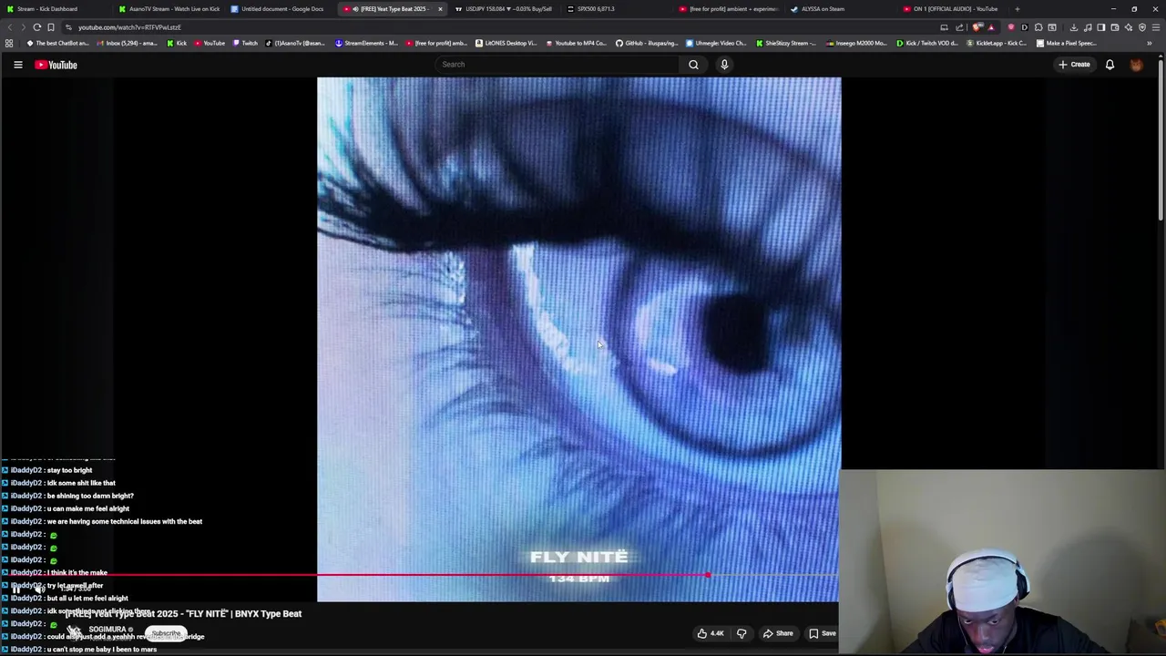Open the YouTube account avatar menu

[1136, 65]
